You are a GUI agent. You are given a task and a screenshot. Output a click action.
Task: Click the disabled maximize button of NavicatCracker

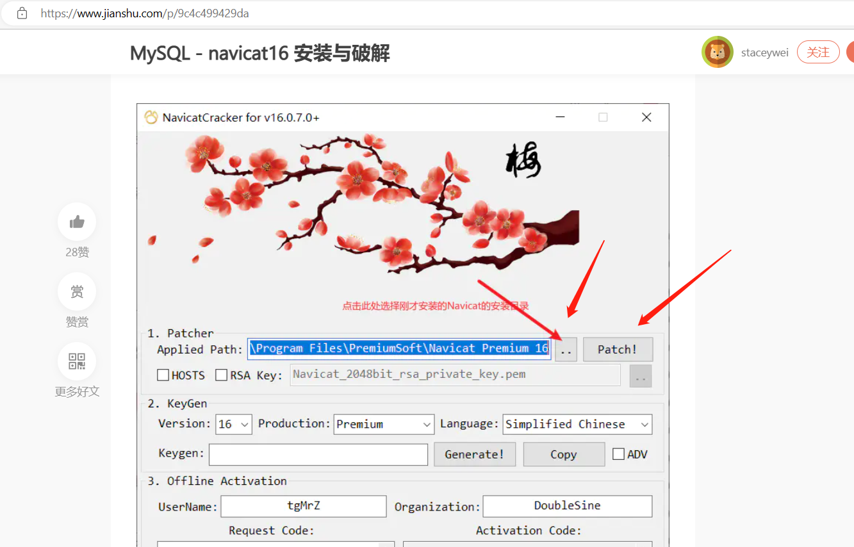pos(603,117)
